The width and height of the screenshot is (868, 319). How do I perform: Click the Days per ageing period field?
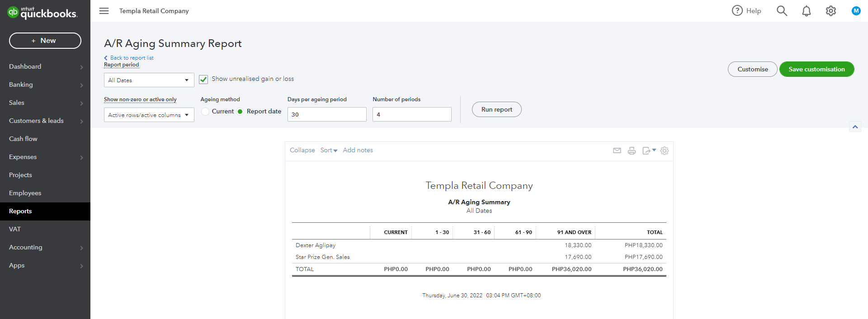tap(326, 114)
